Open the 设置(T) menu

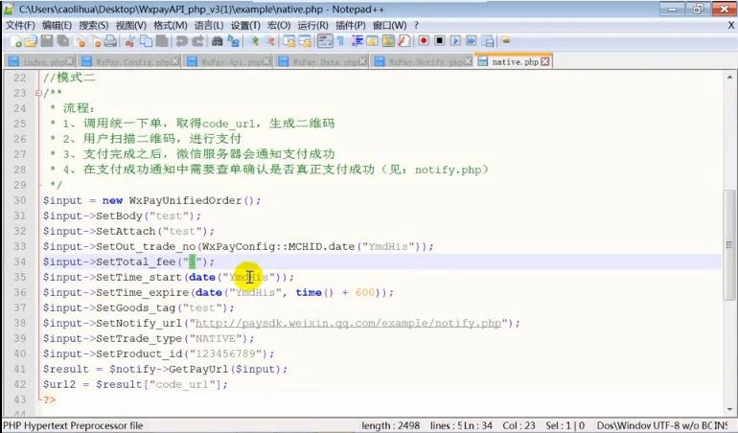[245, 26]
